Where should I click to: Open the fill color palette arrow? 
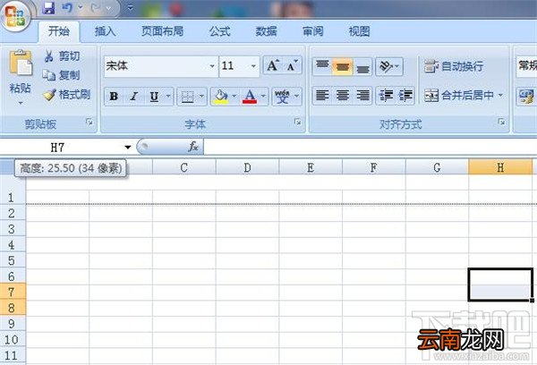click(234, 97)
